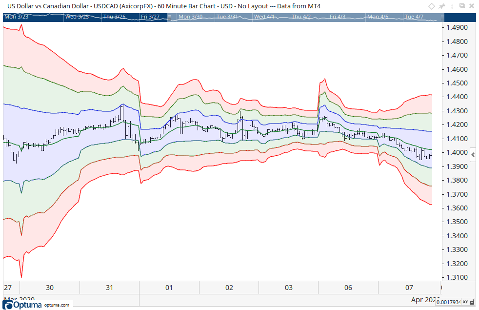Screen dimensions: 479x310
Task: Expand the side panel arrow at the right edge
Action: tap(473, 155)
